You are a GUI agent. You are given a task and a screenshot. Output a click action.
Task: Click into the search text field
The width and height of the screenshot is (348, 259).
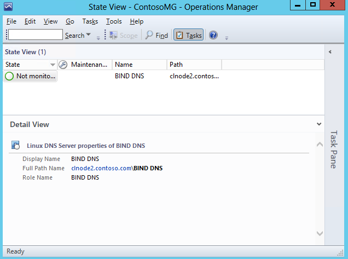(x=35, y=35)
